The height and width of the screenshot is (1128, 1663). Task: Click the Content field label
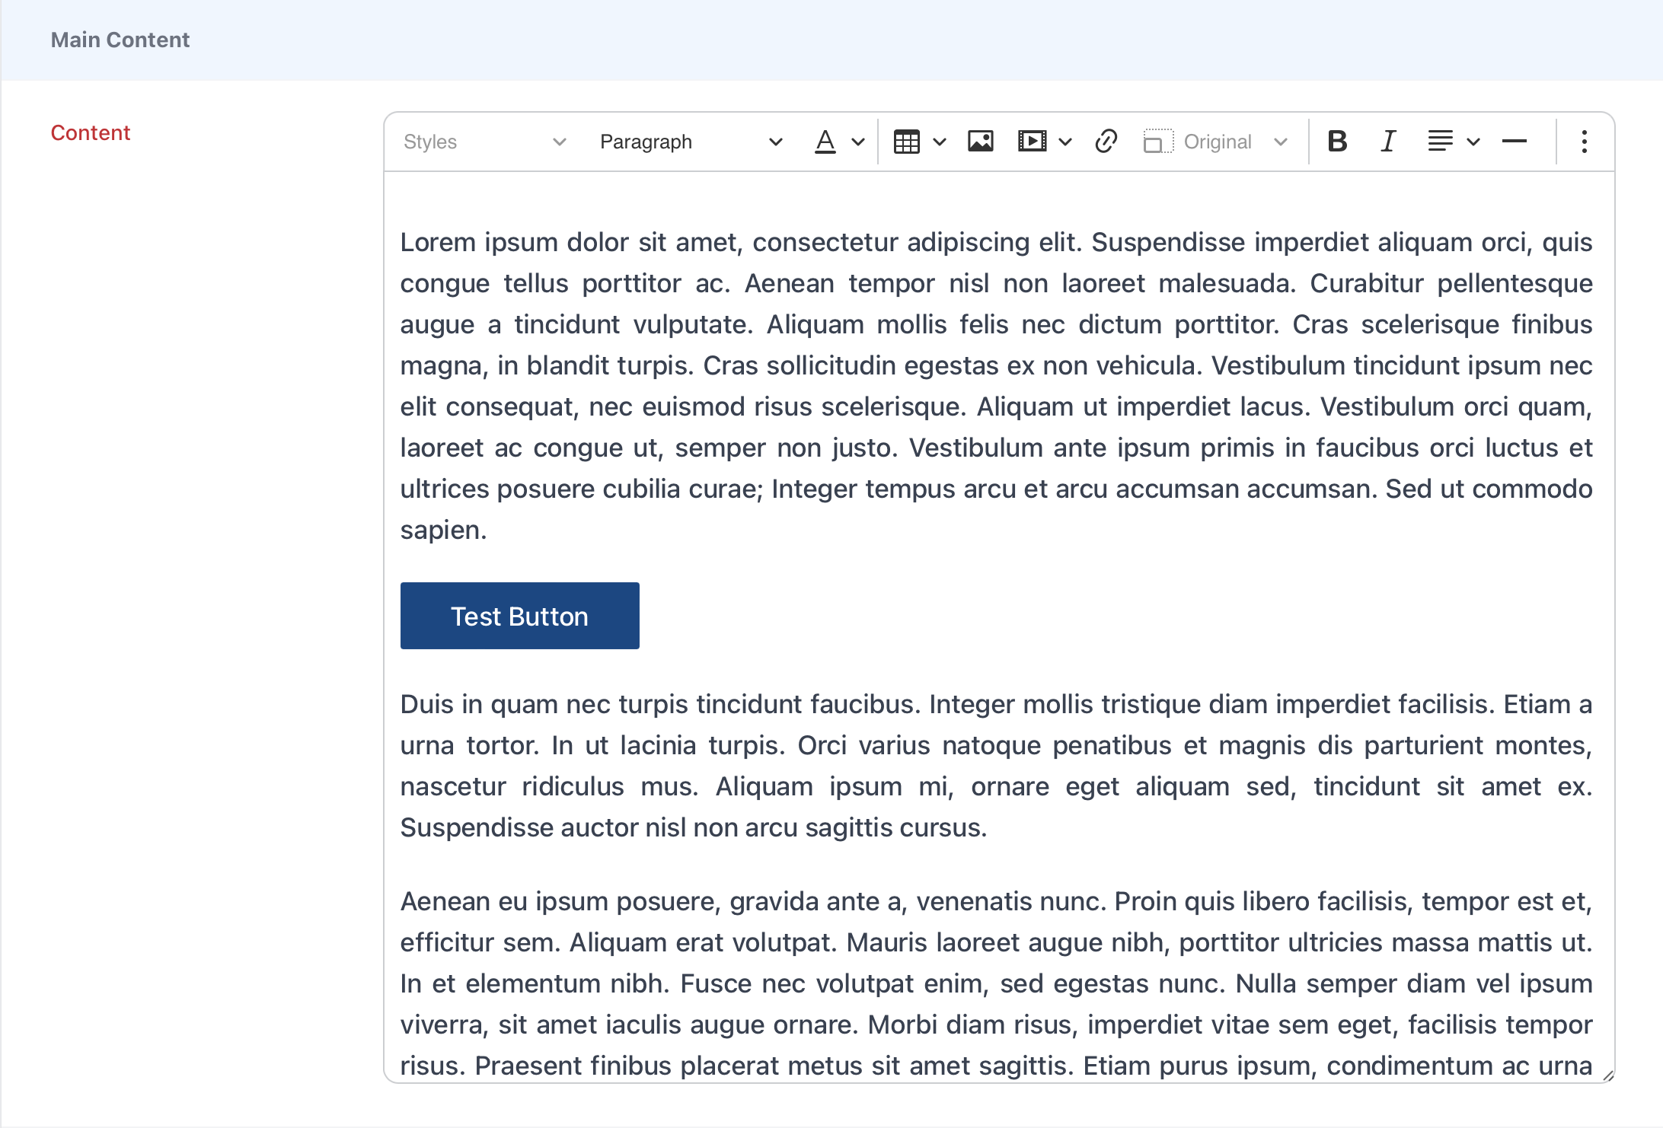91,132
